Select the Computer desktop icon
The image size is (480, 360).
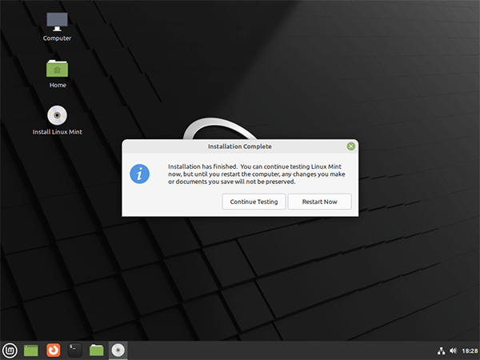[57, 22]
